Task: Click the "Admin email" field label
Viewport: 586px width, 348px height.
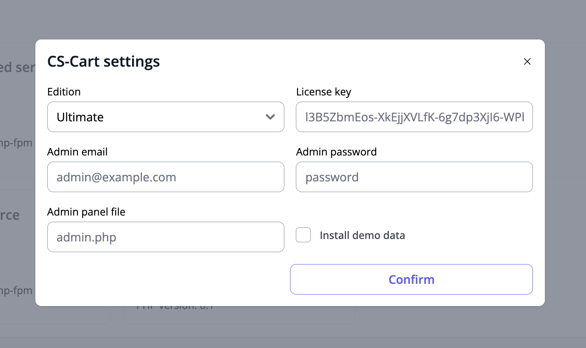Action: (x=77, y=152)
